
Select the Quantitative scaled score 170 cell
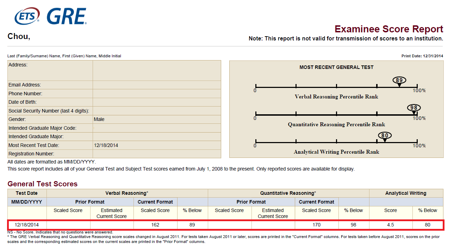[317, 225]
